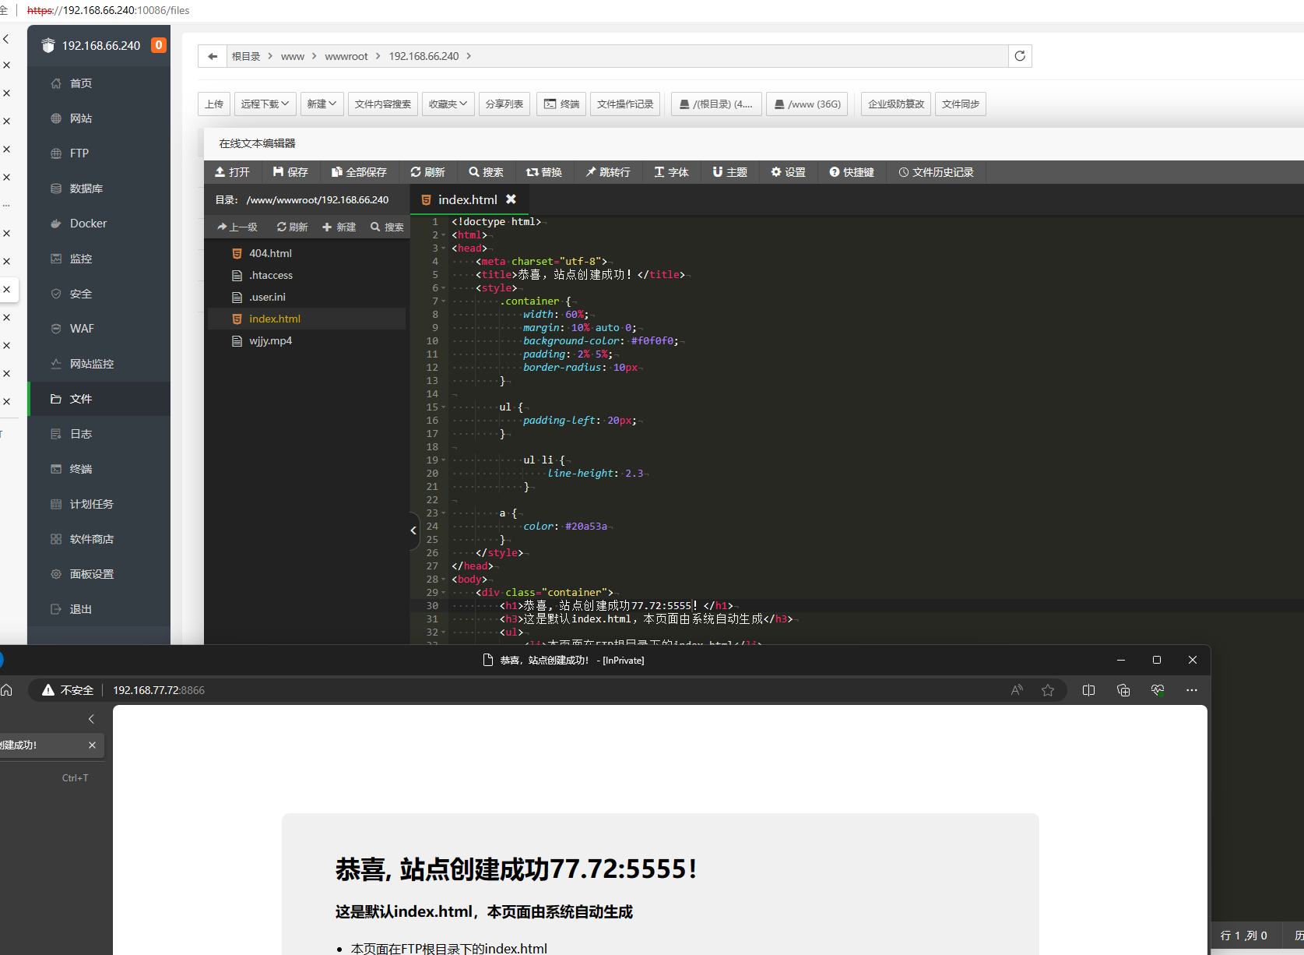Fold the .container block at line 7

[444, 301]
